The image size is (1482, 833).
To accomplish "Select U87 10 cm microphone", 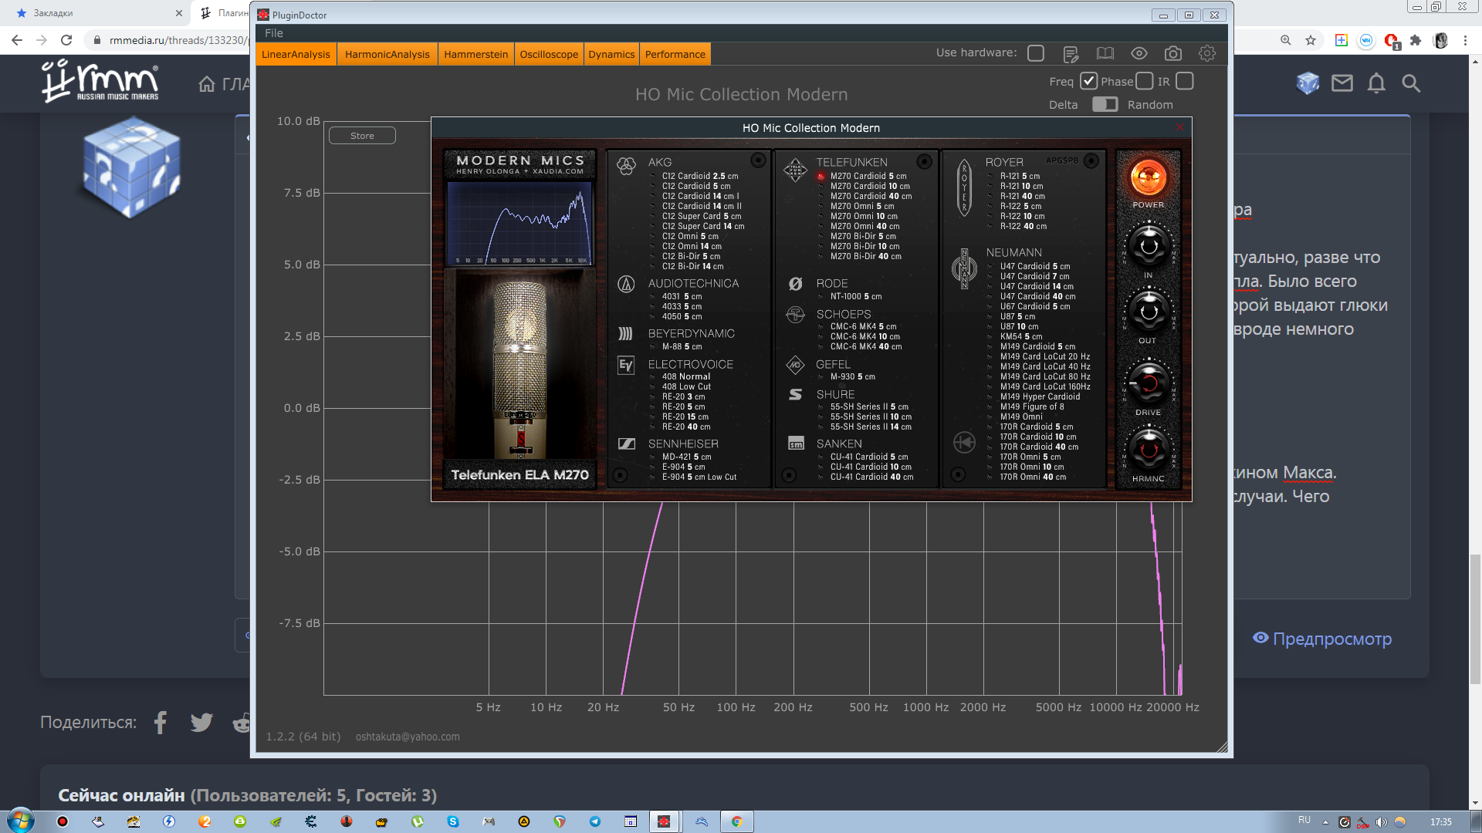I will 1019,326.
